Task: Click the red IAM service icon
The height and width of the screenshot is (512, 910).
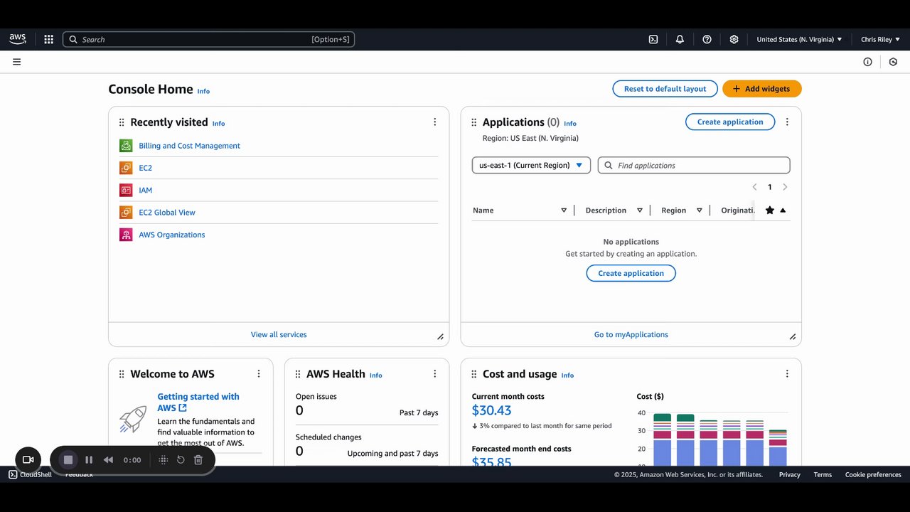Action: [x=126, y=190]
